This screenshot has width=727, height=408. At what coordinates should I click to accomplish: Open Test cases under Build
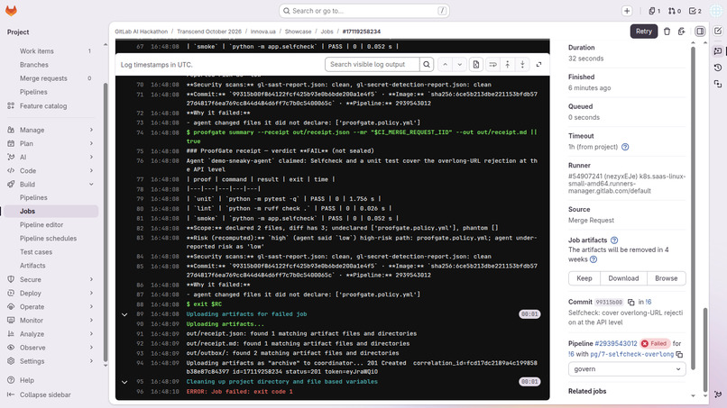51,252
